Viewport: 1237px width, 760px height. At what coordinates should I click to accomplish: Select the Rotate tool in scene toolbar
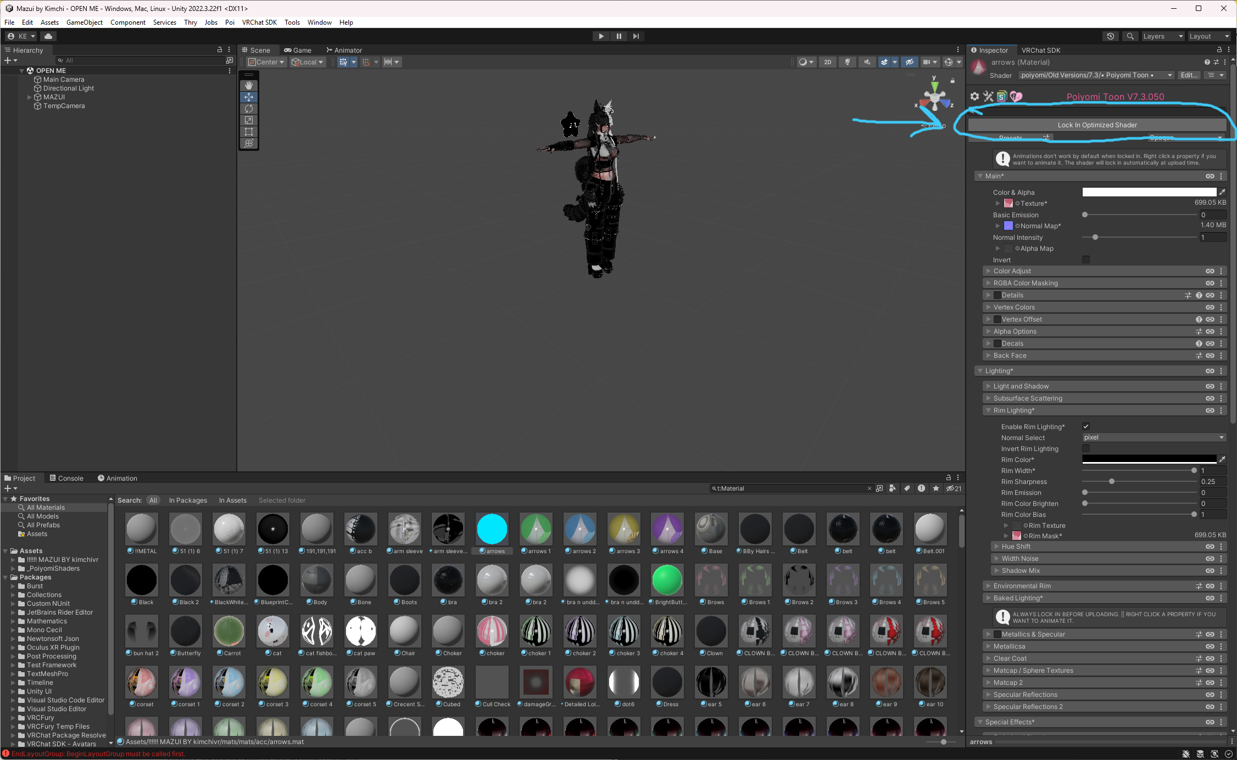tap(249, 109)
